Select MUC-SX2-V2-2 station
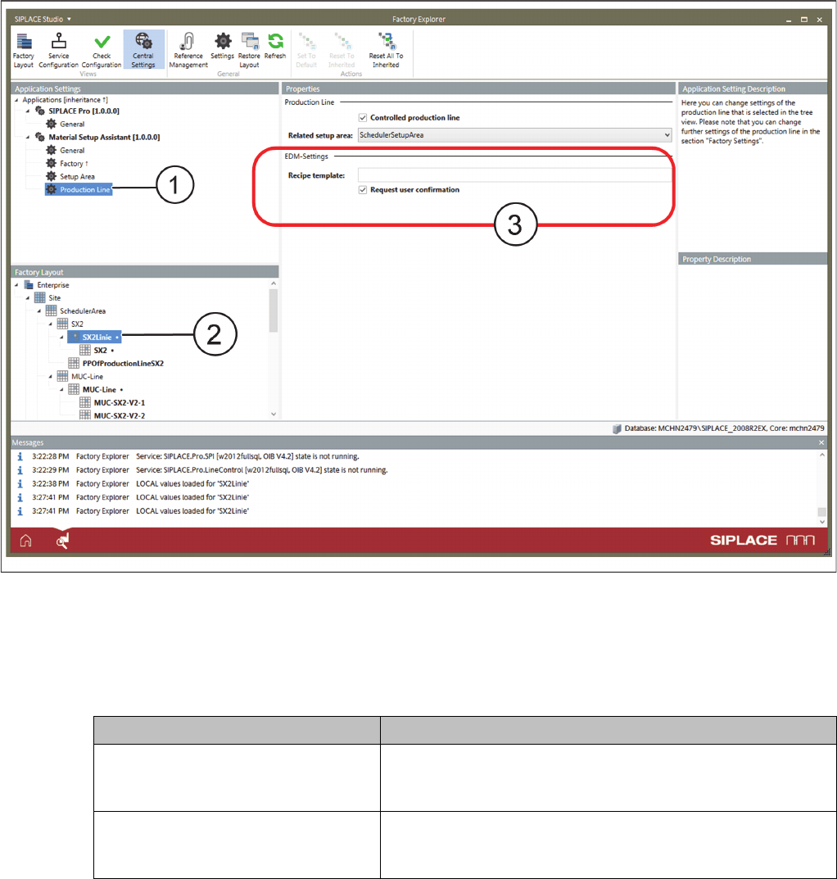837x879 pixels. pyautogui.click(x=120, y=416)
